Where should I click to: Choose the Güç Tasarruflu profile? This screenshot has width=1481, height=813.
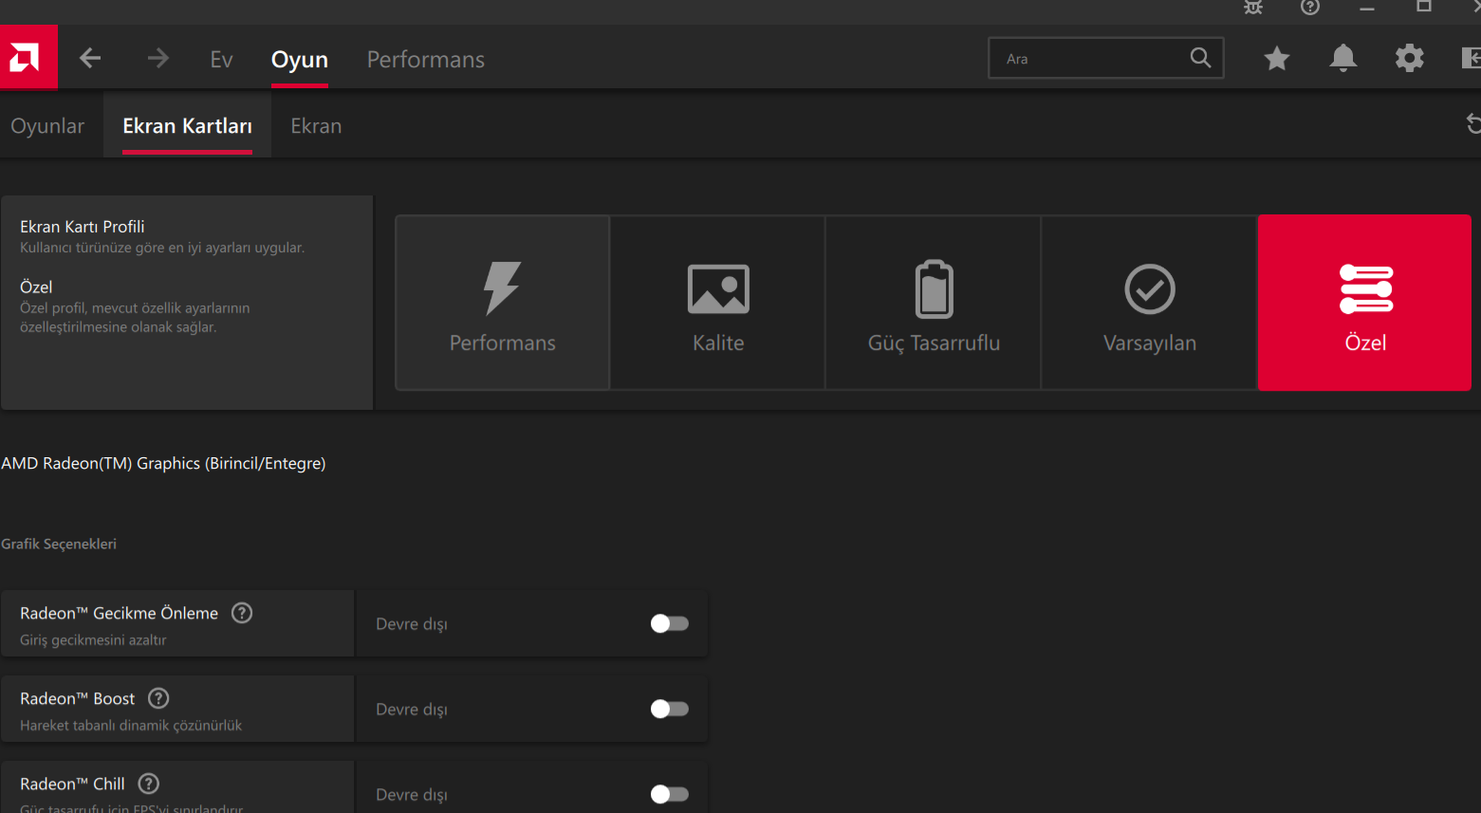tap(934, 303)
